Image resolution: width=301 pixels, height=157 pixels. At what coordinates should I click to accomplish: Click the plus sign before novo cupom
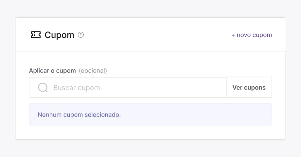[233, 35]
